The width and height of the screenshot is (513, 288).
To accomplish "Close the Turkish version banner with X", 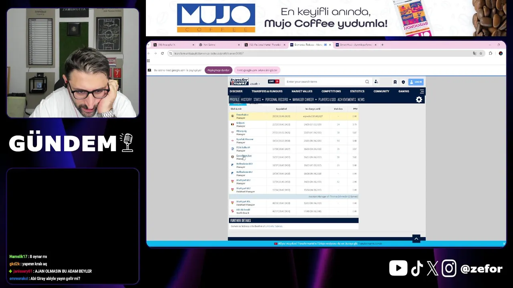I will click(x=504, y=244).
